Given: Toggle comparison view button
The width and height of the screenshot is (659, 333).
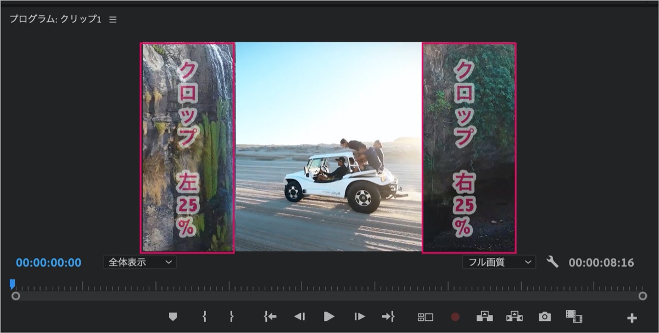Looking at the screenshot, I should [574, 317].
